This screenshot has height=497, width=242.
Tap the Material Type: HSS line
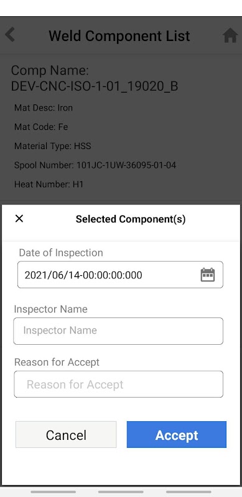pyautogui.click(x=53, y=146)
